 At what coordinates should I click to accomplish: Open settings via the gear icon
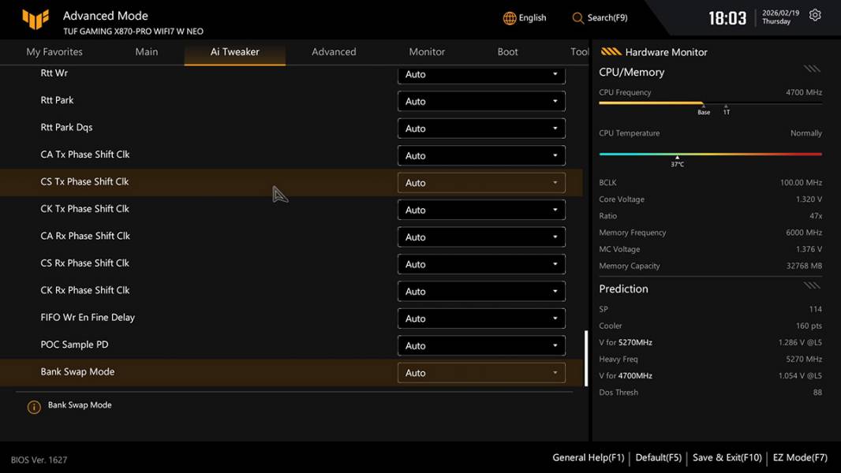click(x=815, y=16)
